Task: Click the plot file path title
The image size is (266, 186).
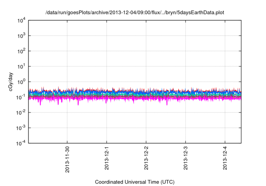Action: [x=135, y=12]
